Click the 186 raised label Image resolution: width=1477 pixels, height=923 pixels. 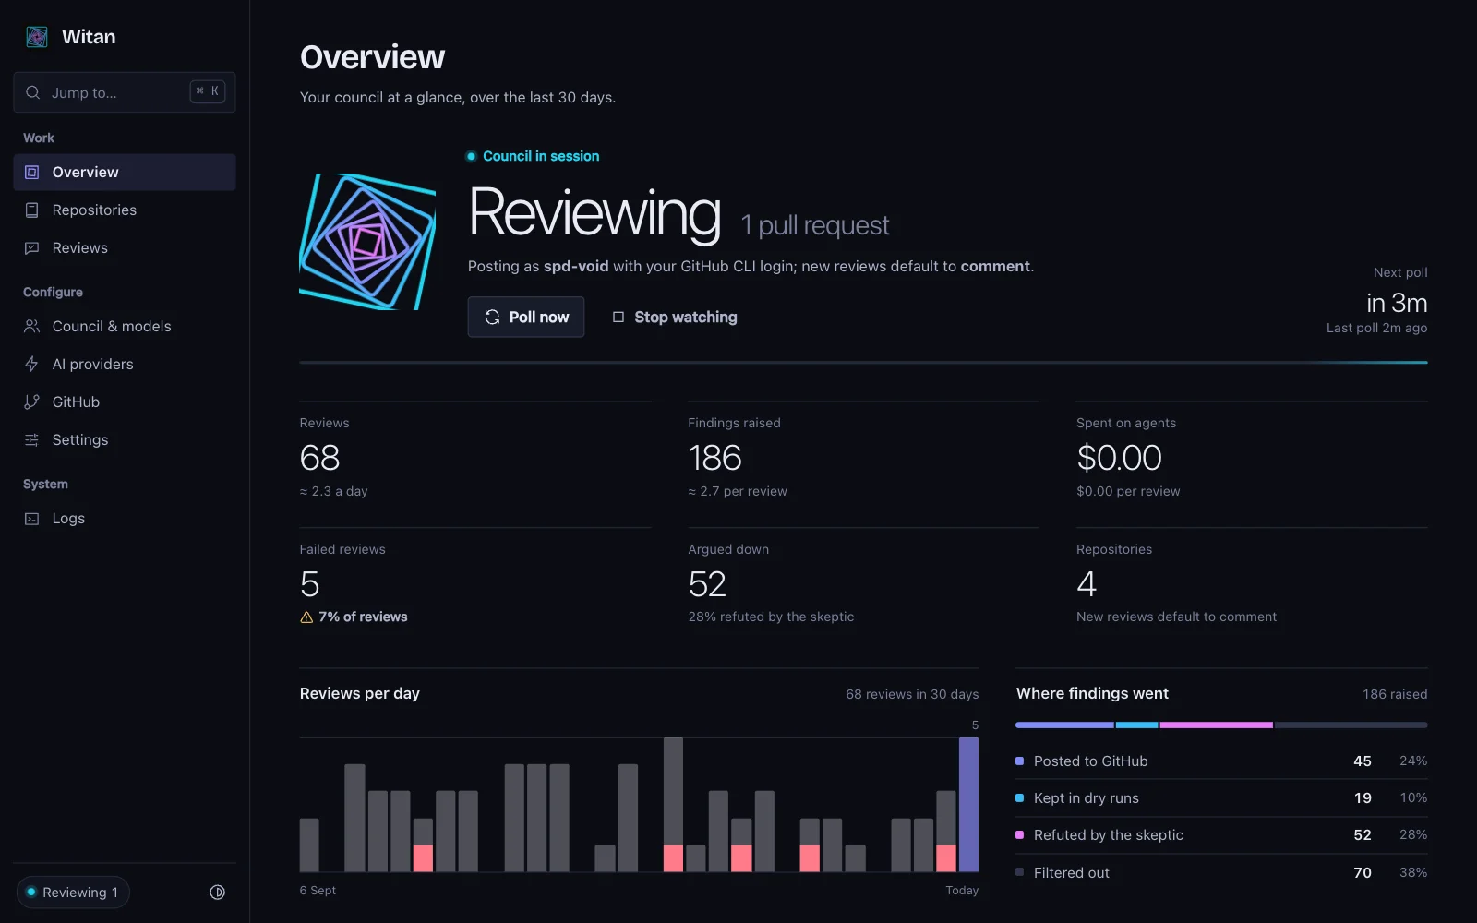(1395, 695)
